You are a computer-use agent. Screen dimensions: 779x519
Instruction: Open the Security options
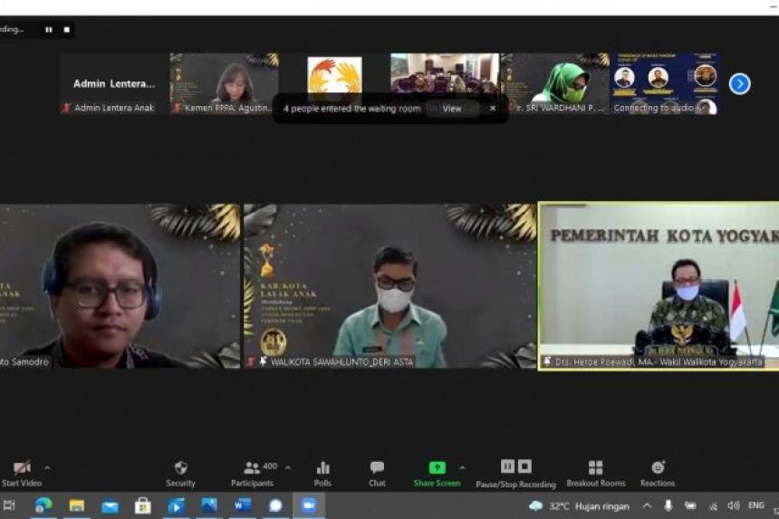pos(180,473)
